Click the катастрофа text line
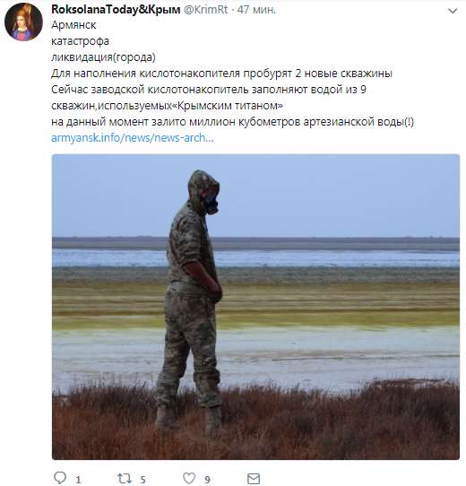 click(x=80, y=41)
